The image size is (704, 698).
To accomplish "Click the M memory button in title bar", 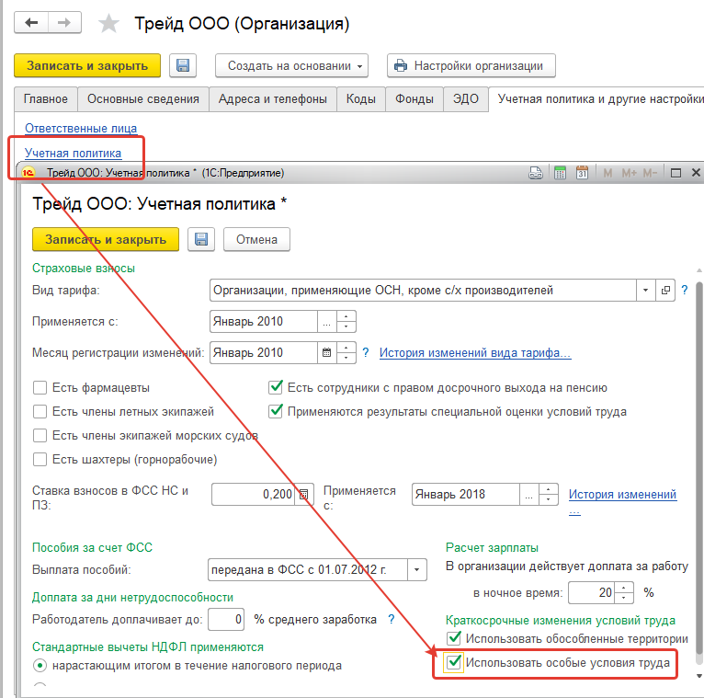I will point(607,173).
